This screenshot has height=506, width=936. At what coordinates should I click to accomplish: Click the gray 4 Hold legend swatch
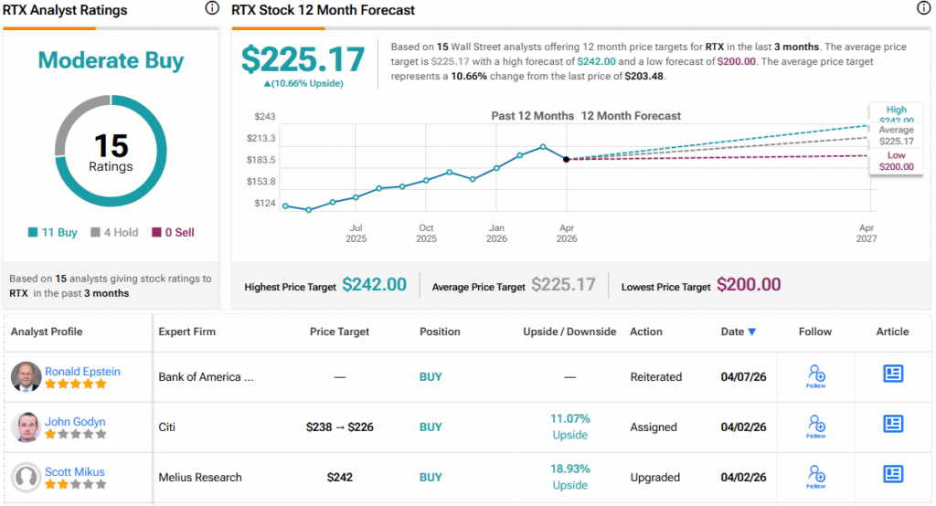click(x=95, y=233)
